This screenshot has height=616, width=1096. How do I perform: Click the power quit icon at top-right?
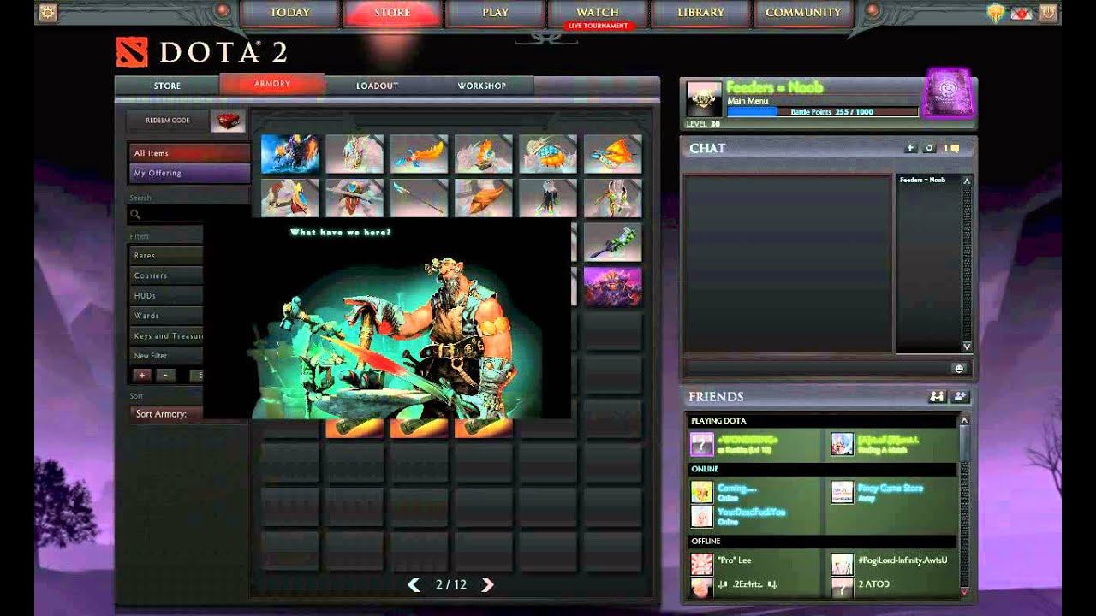pos(1048,13)
